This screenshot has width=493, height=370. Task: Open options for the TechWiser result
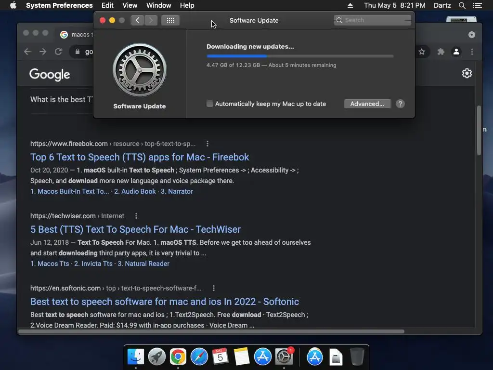point(136,216)
